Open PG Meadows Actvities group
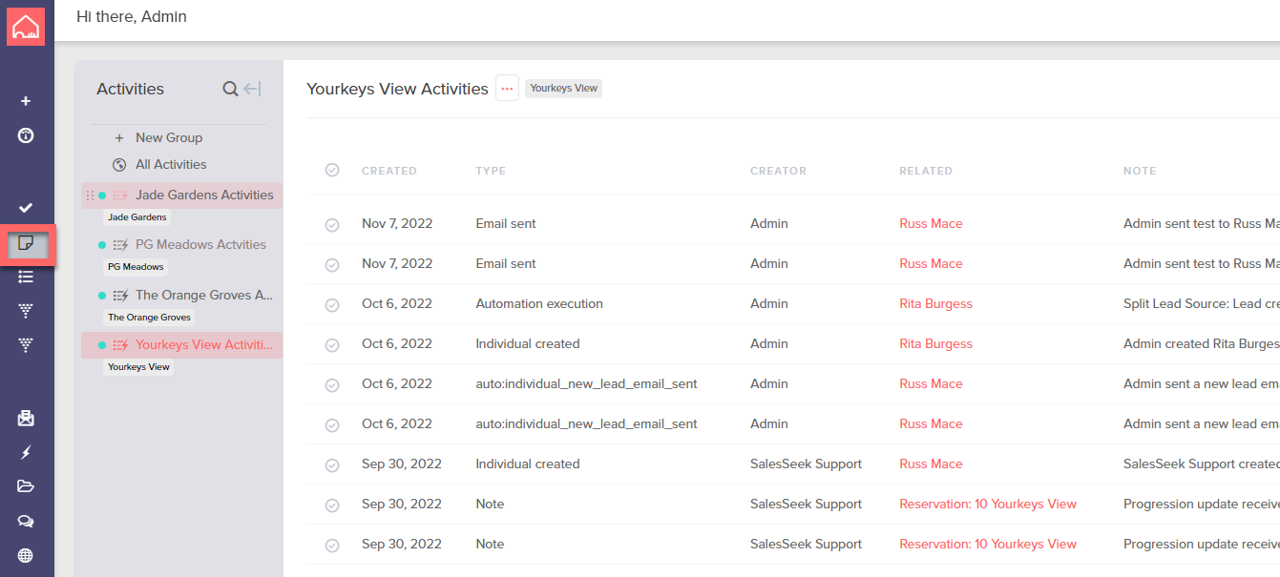Viewport: 1280px width, 577px height. pos(200,244)
